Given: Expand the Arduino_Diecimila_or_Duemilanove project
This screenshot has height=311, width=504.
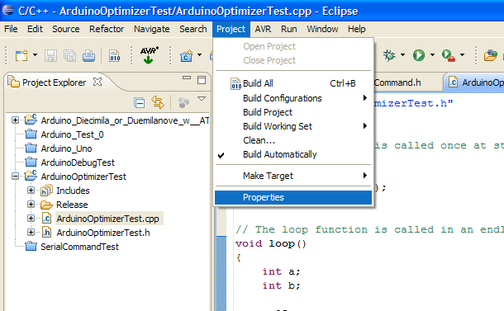Looking at the screenshot, I should point(15,120).
